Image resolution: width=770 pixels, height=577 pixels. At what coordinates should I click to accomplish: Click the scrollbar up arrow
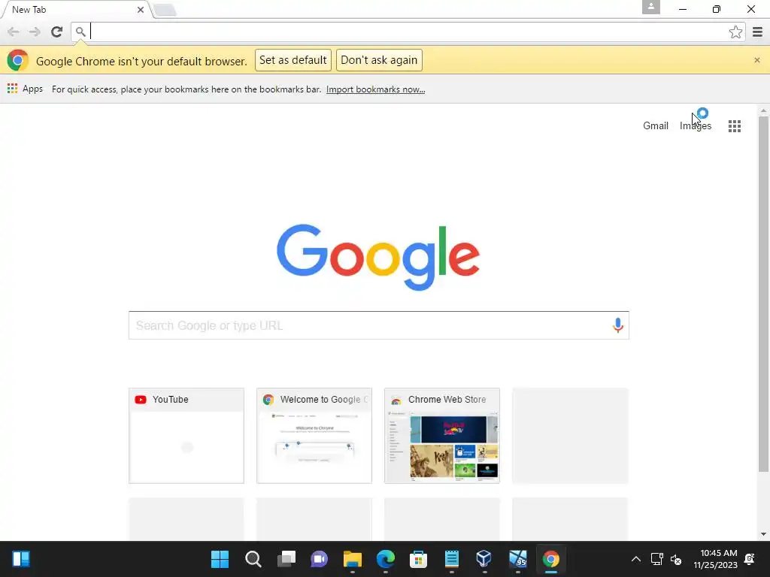[x=763, y=111]
